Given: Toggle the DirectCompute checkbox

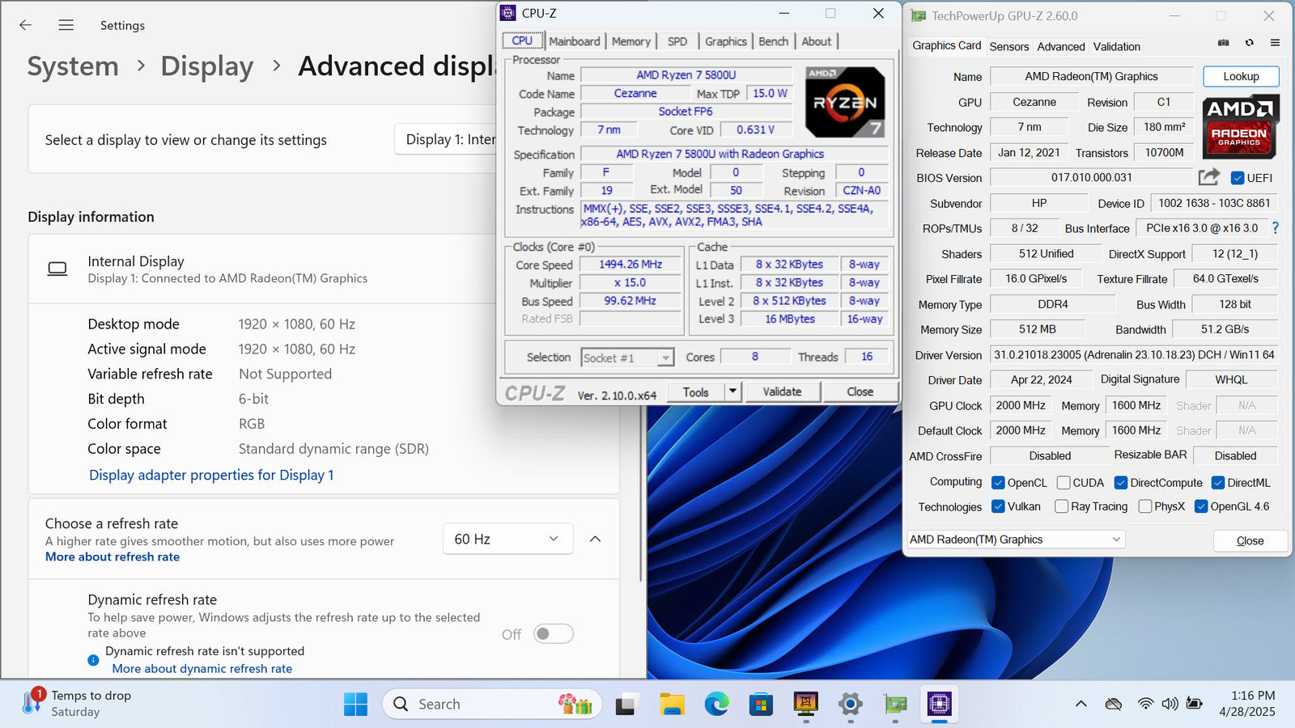Looking at the screenshot, I should [x=1121, y=483].
